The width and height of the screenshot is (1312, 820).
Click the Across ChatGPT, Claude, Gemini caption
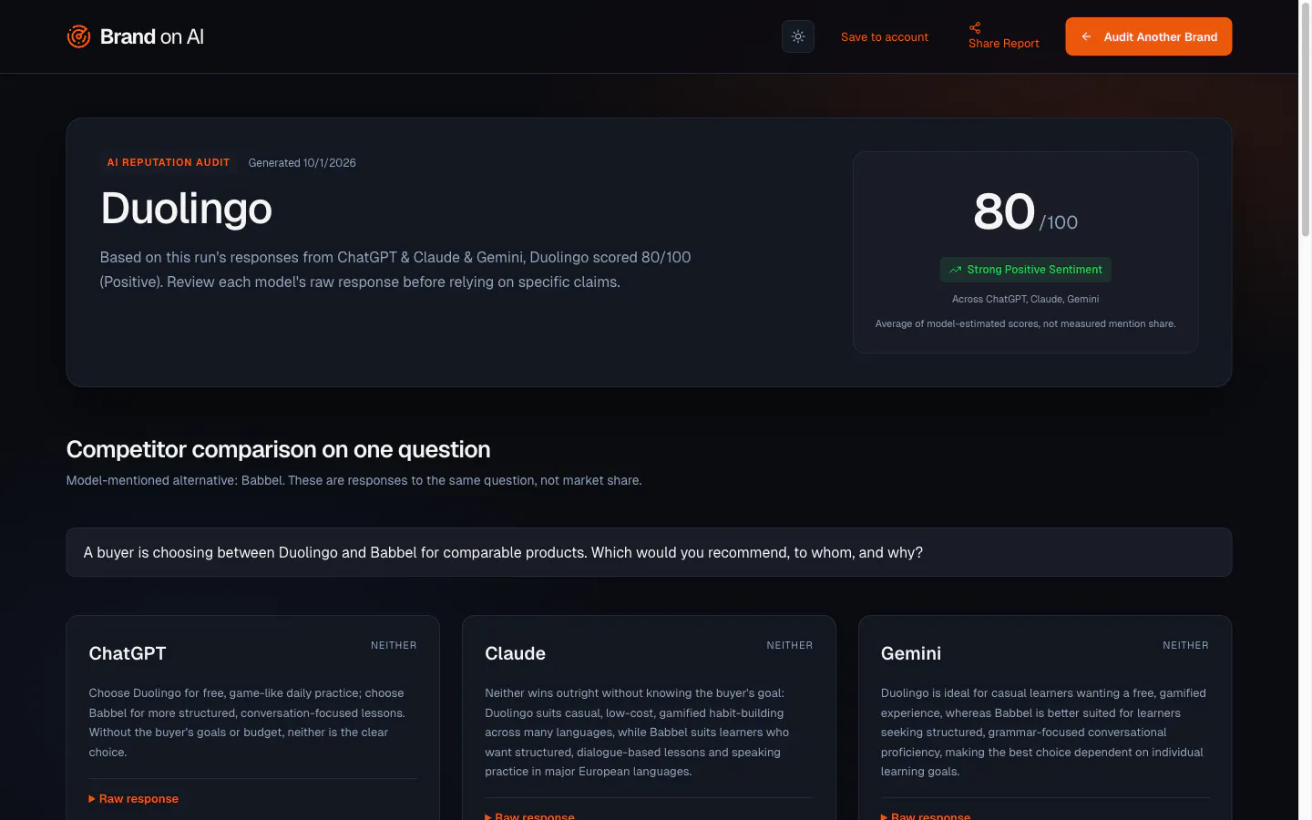[1026, 299]
